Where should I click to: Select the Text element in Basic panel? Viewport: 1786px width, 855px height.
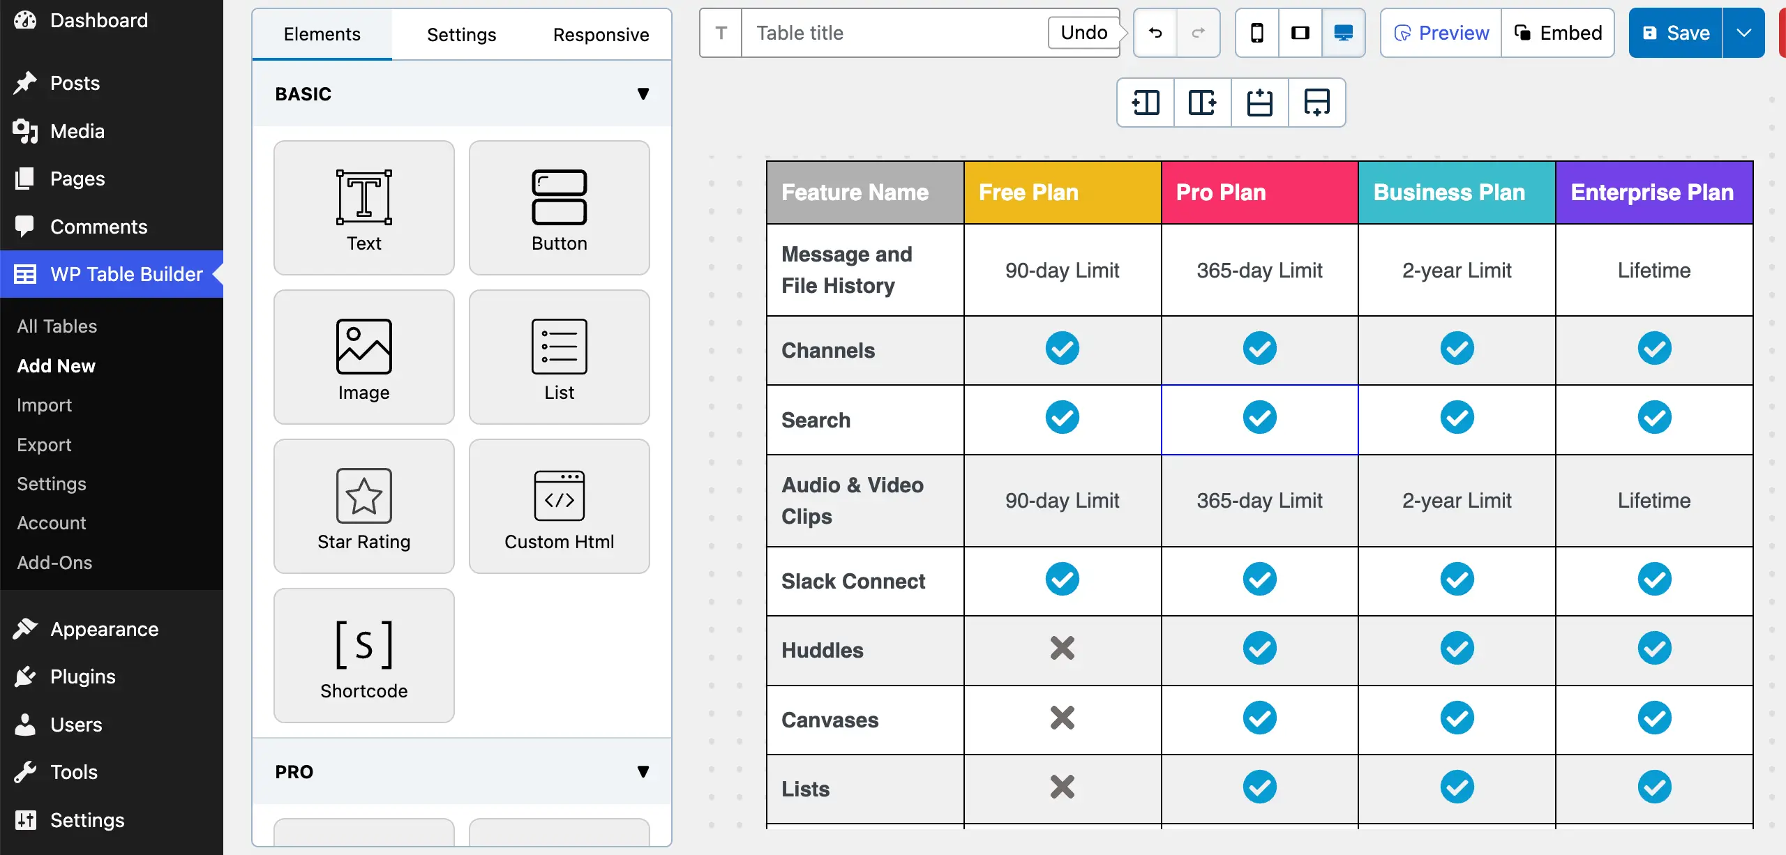363,207
